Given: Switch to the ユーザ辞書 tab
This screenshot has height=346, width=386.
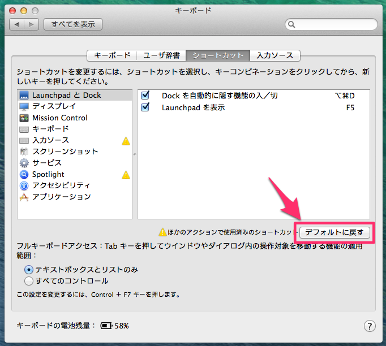Looking at the screenshot, I should coord(161,55).
